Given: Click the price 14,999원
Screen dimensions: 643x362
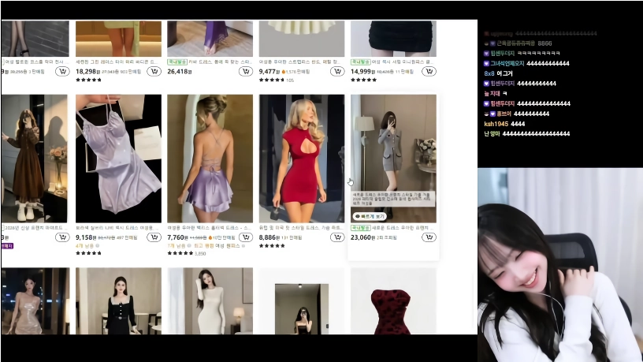Looking at the screenshot, I should (x=362, y=72).
